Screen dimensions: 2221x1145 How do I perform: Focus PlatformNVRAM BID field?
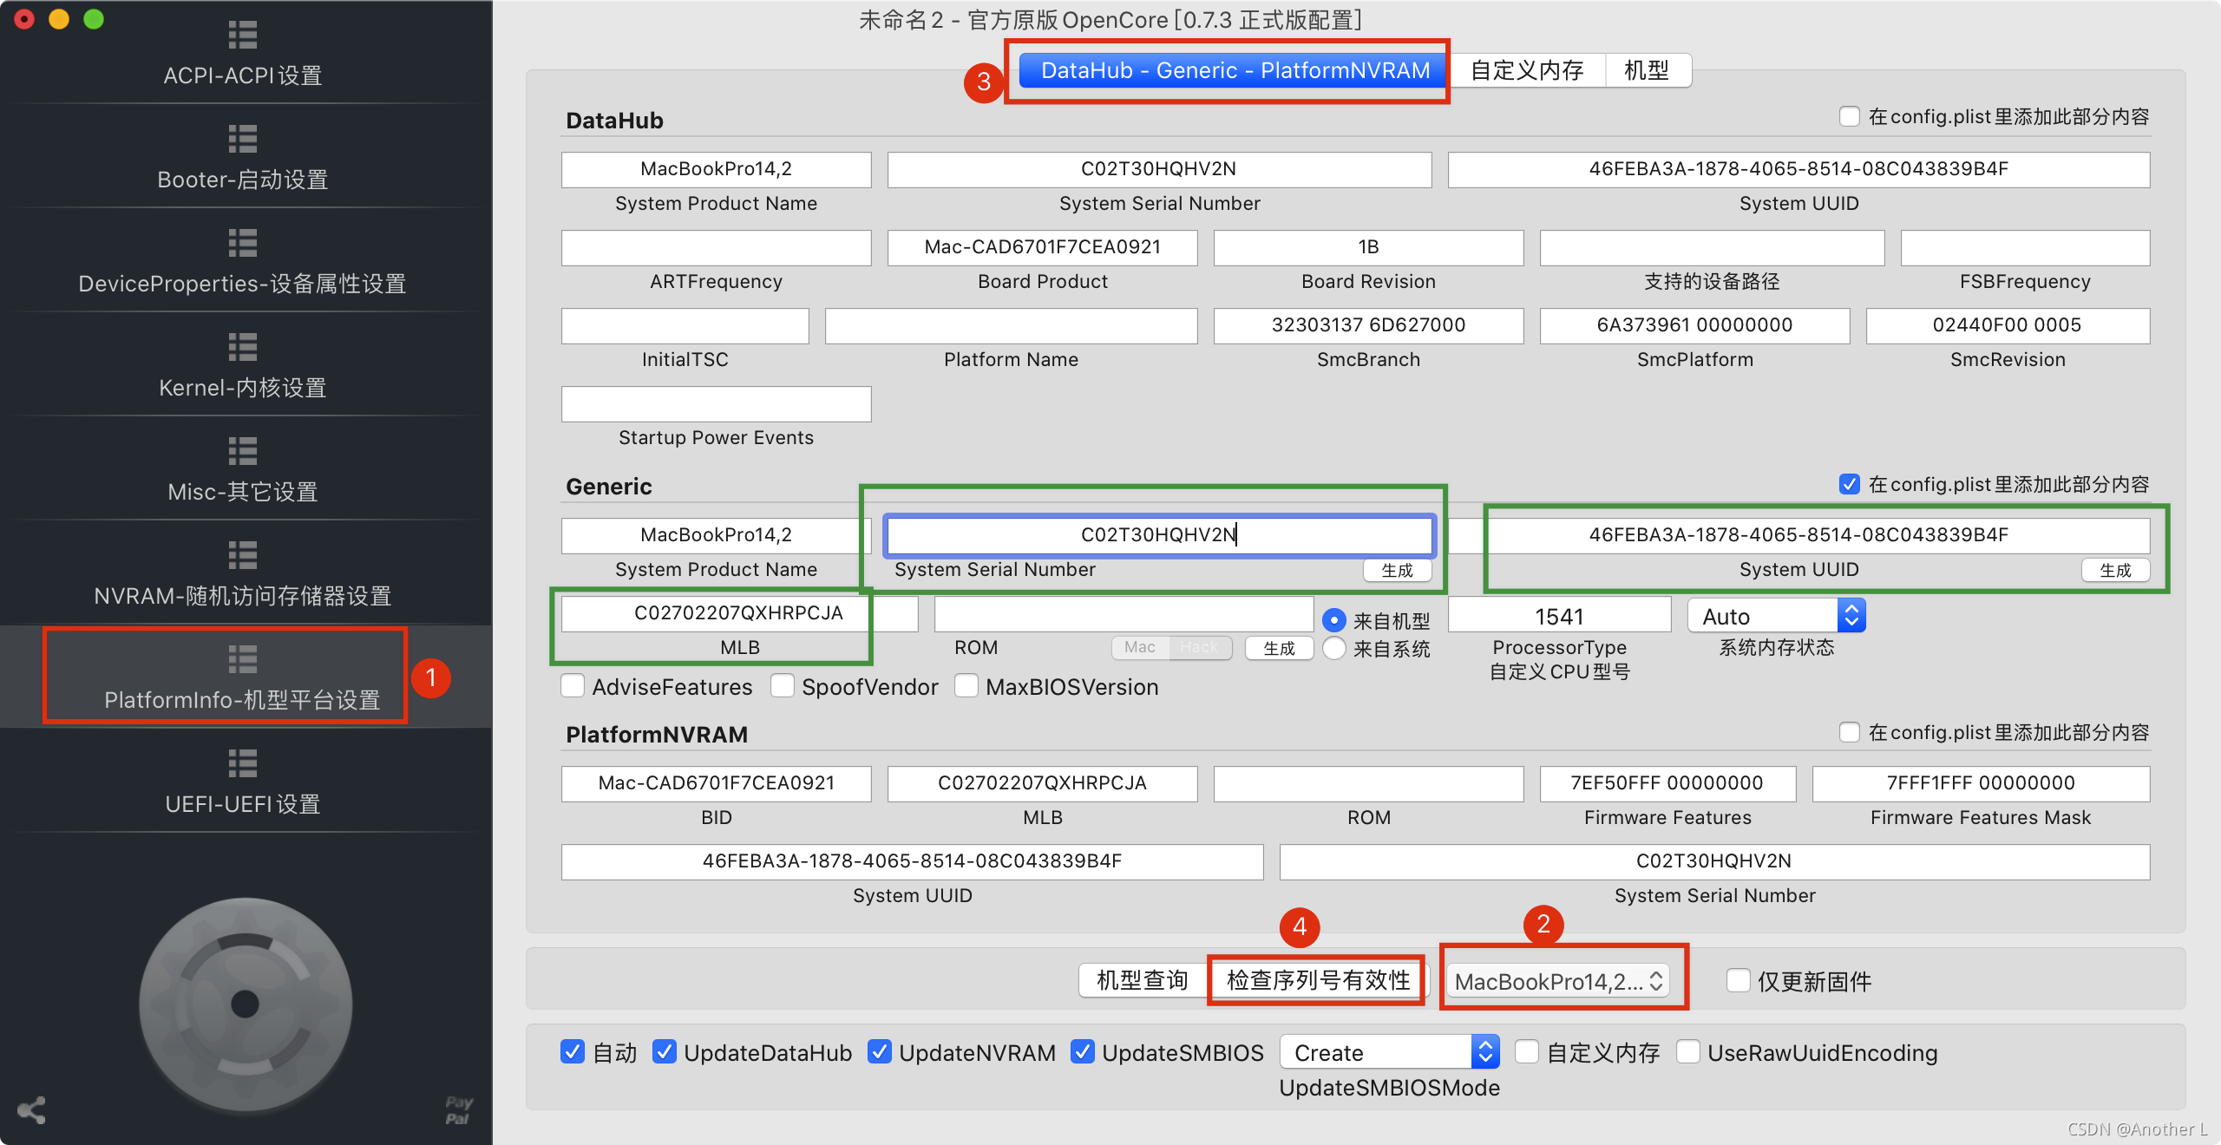(x=716, y=783)
